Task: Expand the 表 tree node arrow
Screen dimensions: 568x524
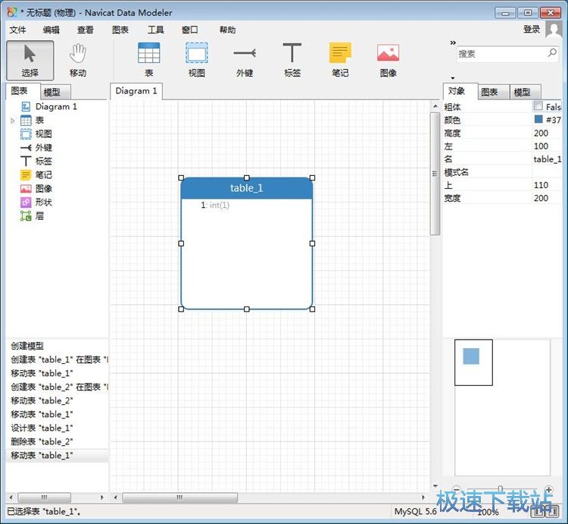Action: (13, 121)
